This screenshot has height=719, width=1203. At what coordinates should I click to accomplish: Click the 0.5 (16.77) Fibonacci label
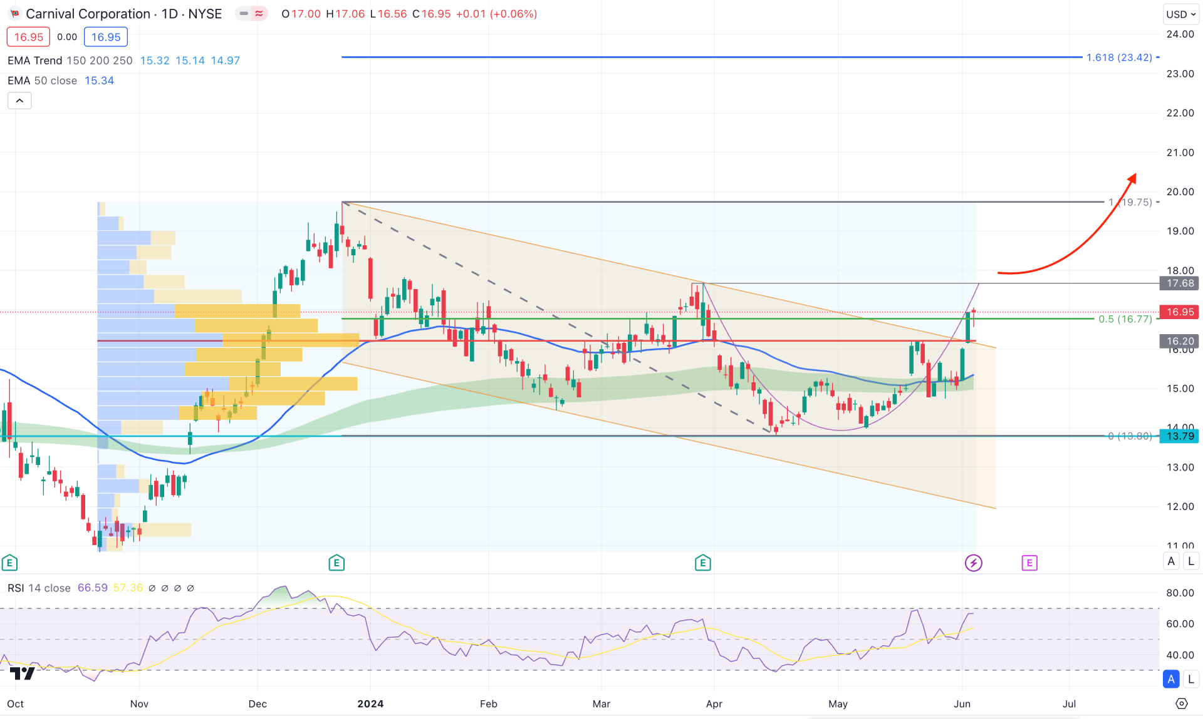[x=1125, y=319]
